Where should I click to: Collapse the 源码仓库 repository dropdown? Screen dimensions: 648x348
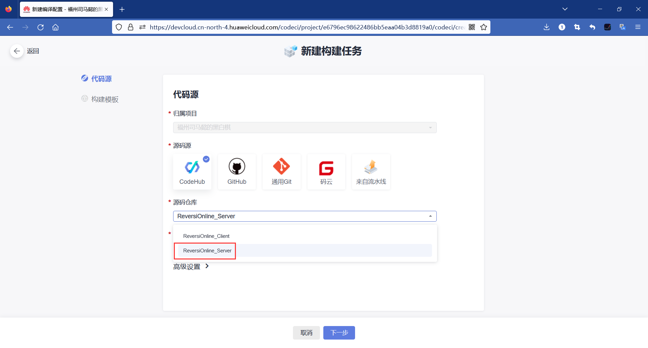(x=430, y=216)
